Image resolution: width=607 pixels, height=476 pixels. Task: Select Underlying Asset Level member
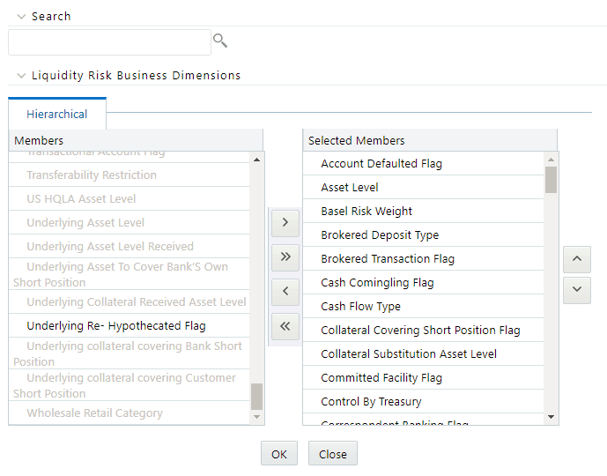coord(130,223)
